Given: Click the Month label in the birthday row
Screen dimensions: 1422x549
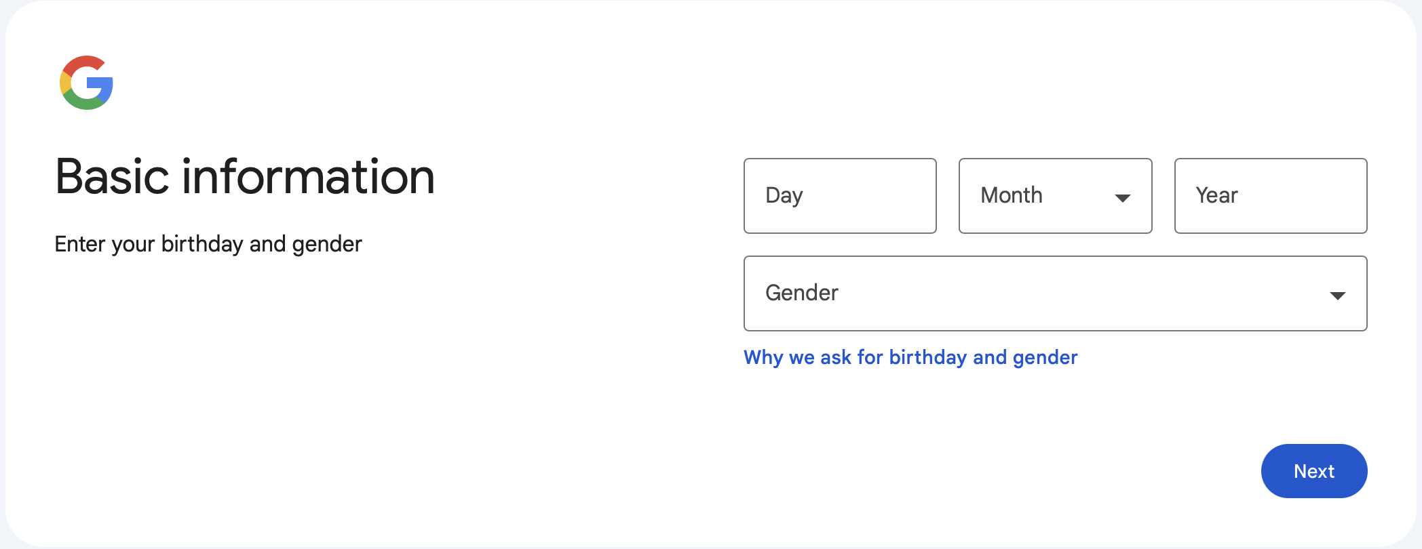Looking at the screenshot, I should pos(1012,195).
